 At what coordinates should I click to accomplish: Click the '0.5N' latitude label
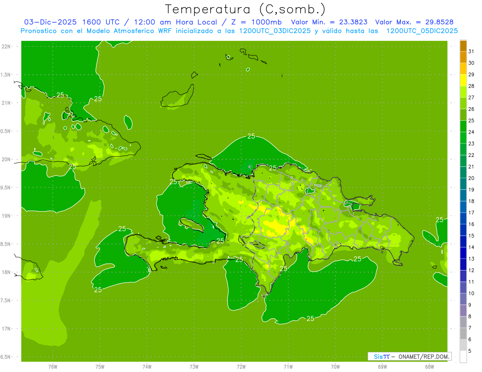coord(6,131)
